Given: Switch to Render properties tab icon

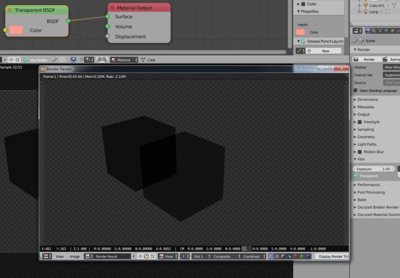Looking at the screenshot, I should coord(368,31).
